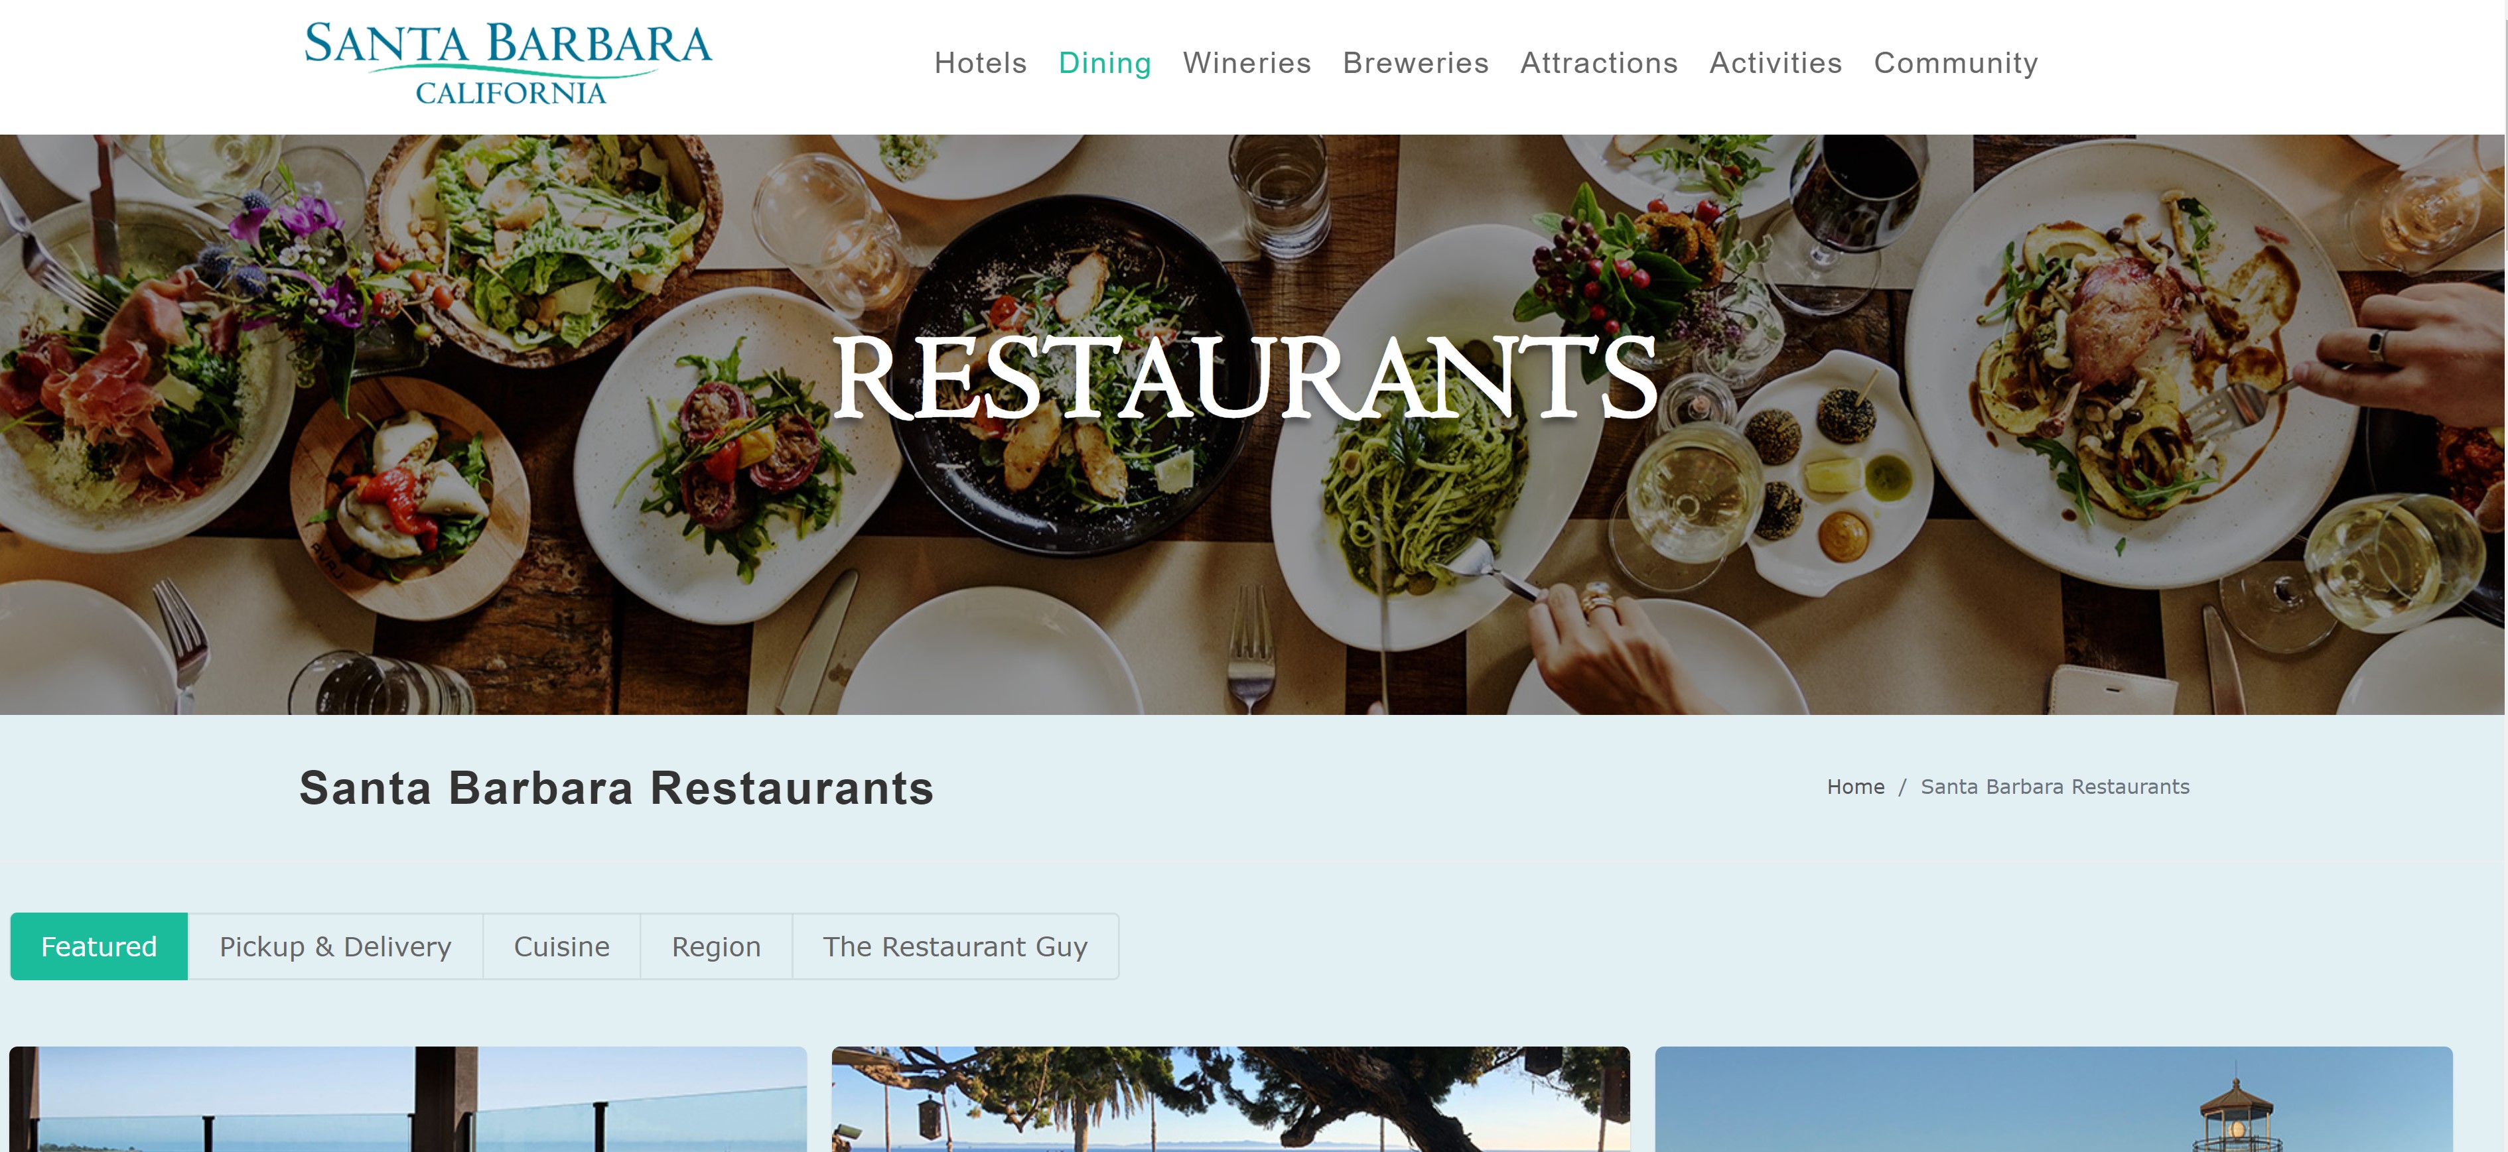Select the Featured tab
Viewport: 2508px width, 1152px height.
pyautogui.click(x=100, y=946)
